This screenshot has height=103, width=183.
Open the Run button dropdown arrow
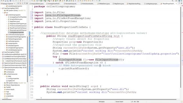click(43, 1)
